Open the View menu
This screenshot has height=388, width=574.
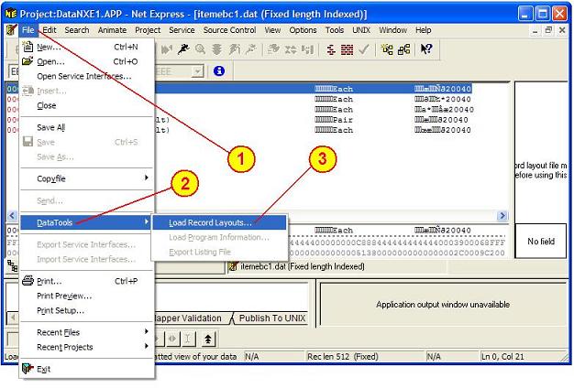(x=272, y=30)
